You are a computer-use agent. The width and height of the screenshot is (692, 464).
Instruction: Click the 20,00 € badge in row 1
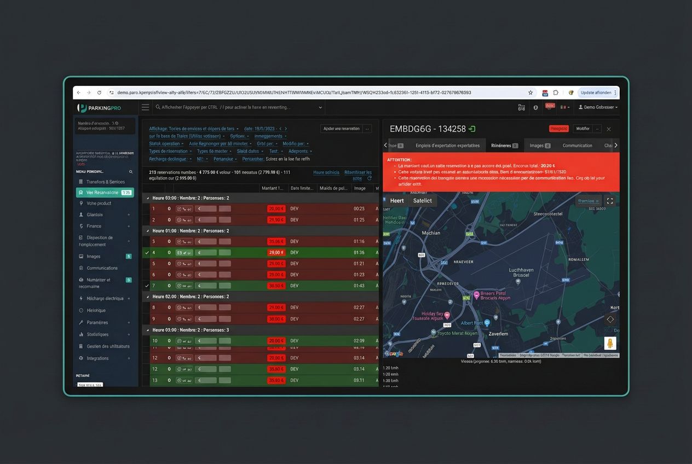(x=276, y=208)
